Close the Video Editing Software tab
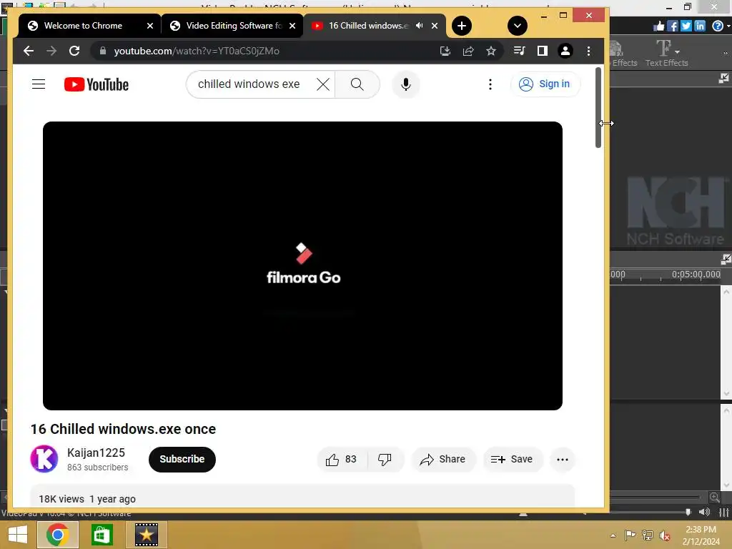 [x=292, y=26]
